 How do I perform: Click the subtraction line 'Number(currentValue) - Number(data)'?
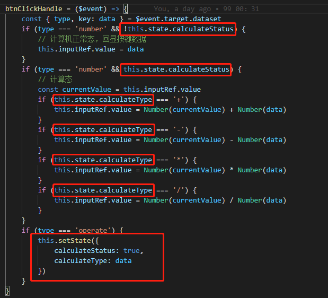(215, 140)
